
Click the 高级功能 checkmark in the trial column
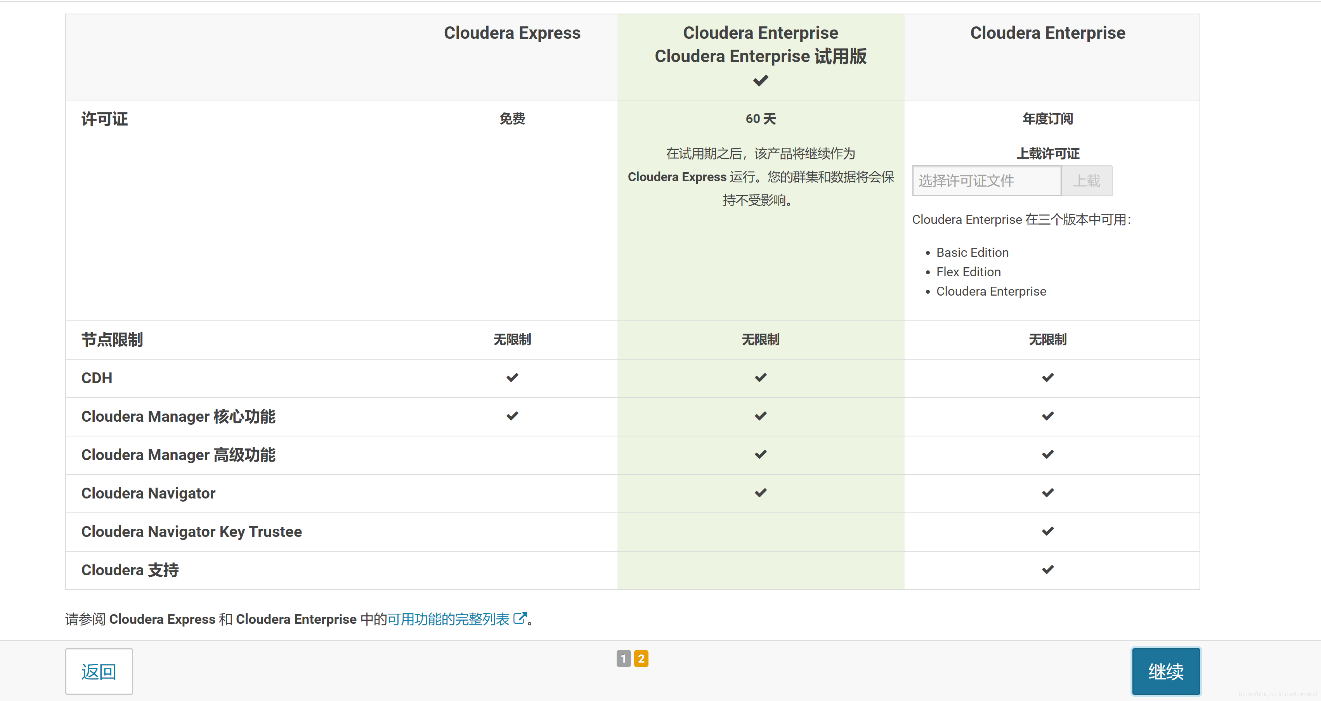point(761,454)
